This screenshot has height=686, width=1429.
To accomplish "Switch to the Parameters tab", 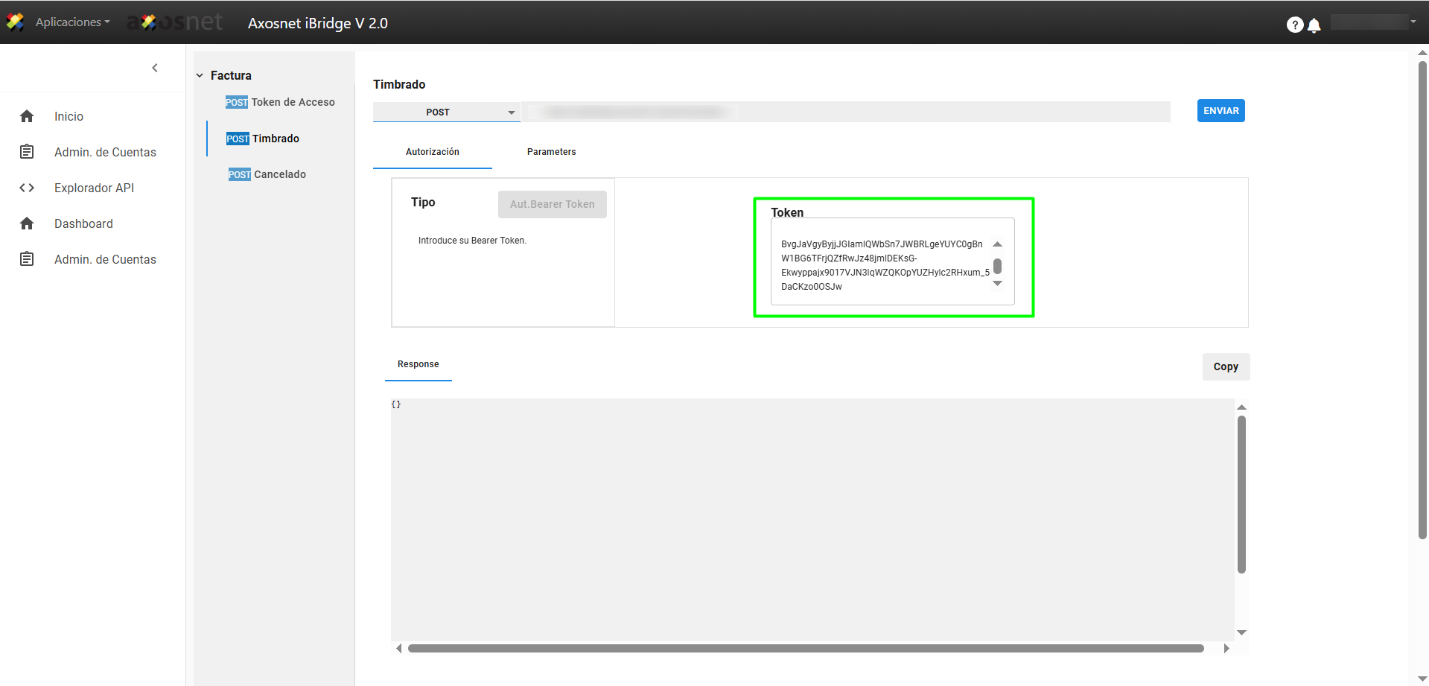I will [551, 152].
